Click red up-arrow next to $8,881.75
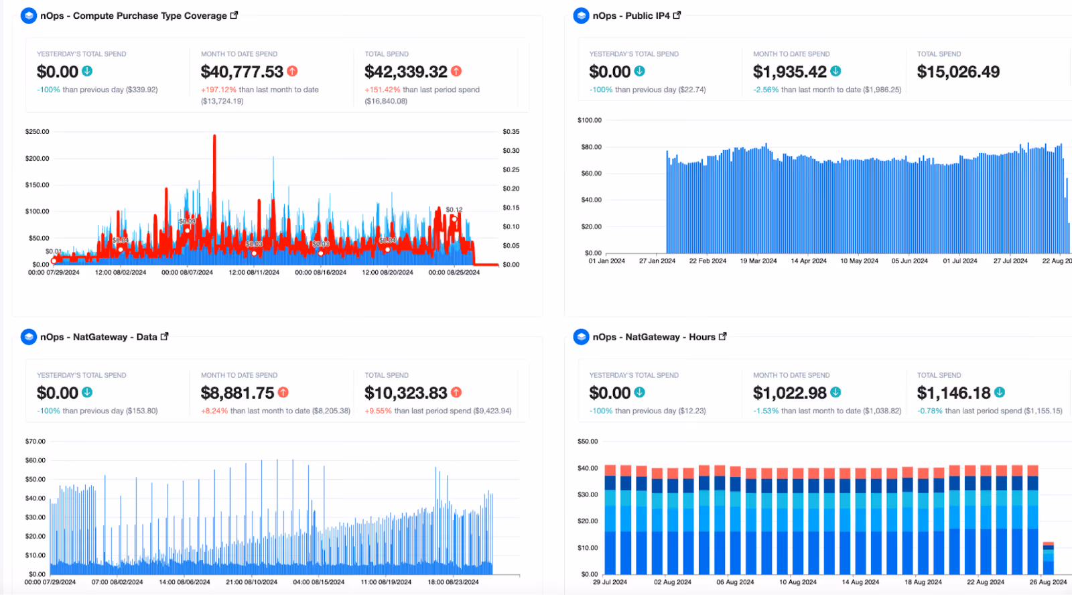The width and height of the screenshot is (1072, 595). tap(283, 393)
